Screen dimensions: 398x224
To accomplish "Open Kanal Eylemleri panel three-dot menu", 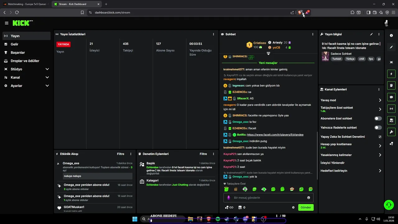I will [x=379, y=89].
